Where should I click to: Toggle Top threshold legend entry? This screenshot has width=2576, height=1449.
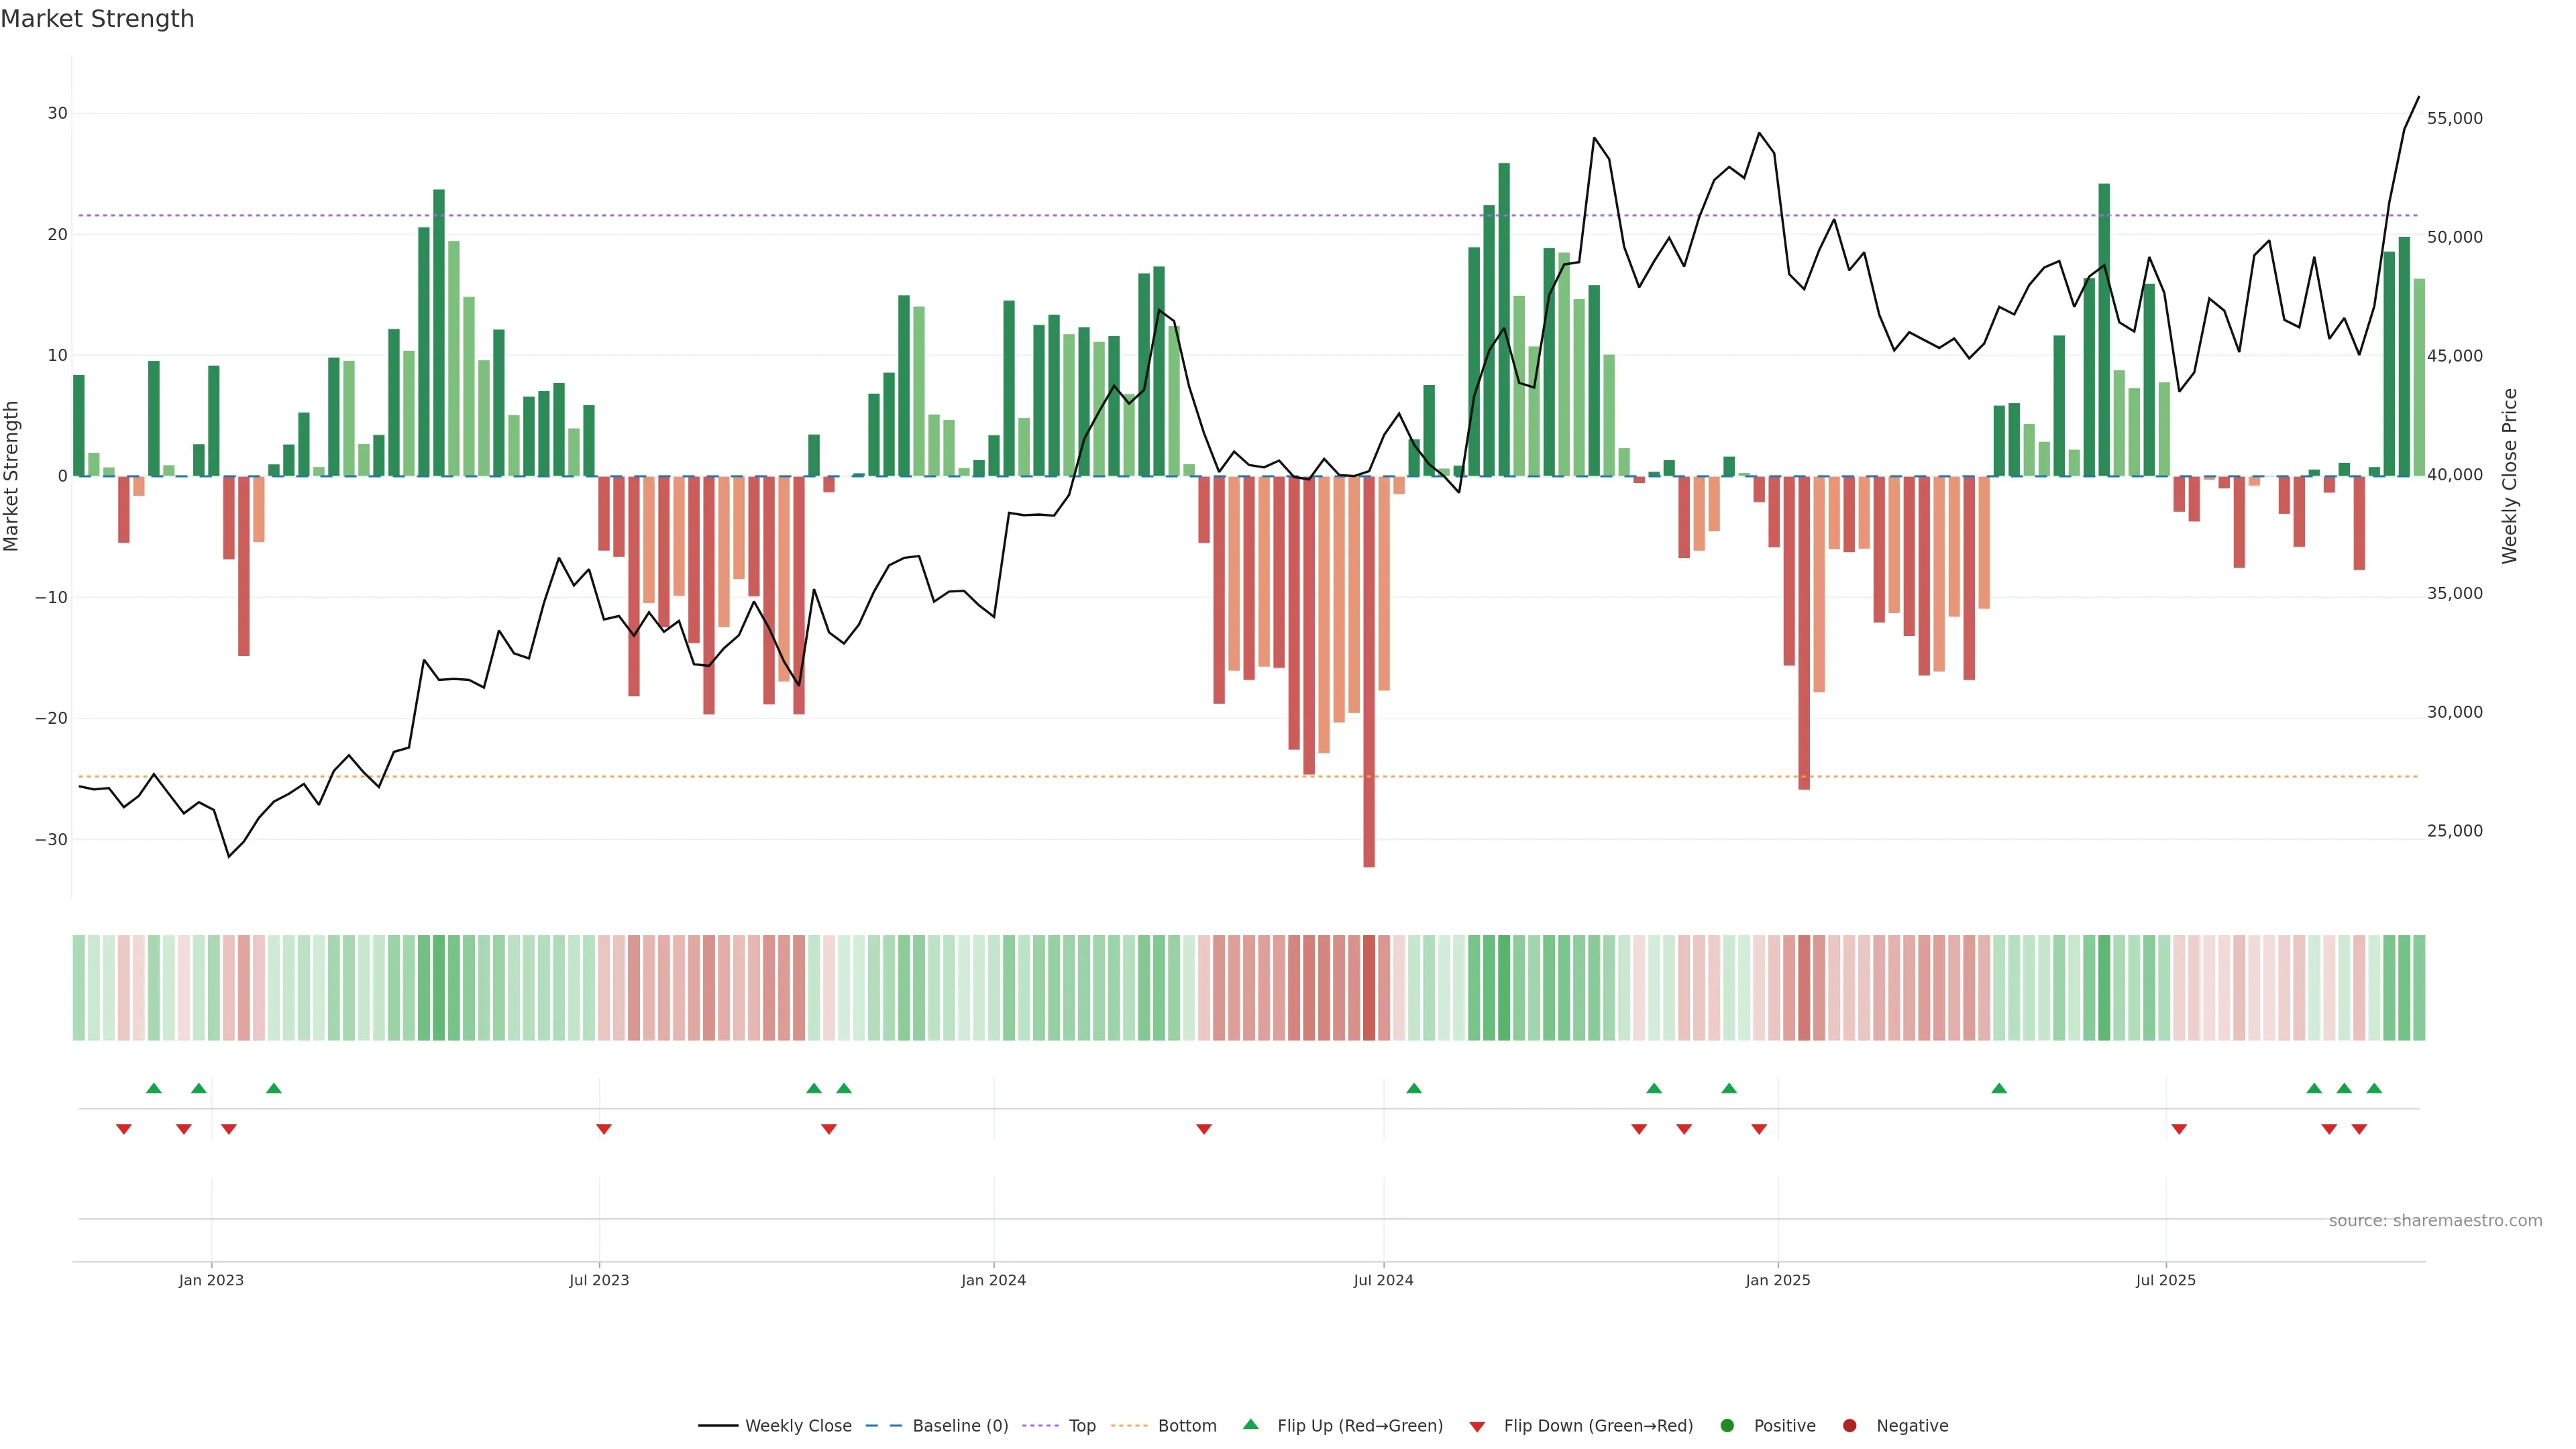[x=1081, y=1426]
